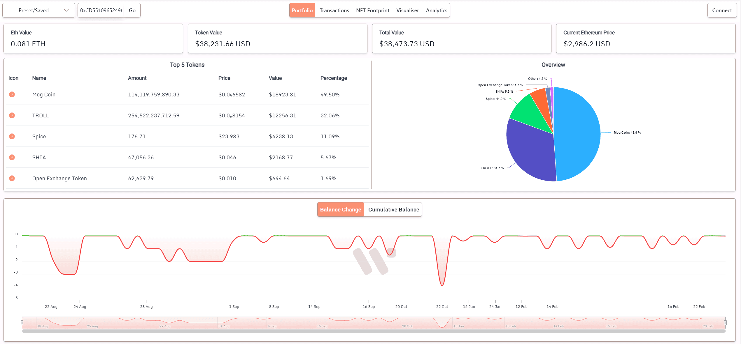Click the 0.081 ETH value
This screenshot has width=741, height=344.
coord(28,44)
